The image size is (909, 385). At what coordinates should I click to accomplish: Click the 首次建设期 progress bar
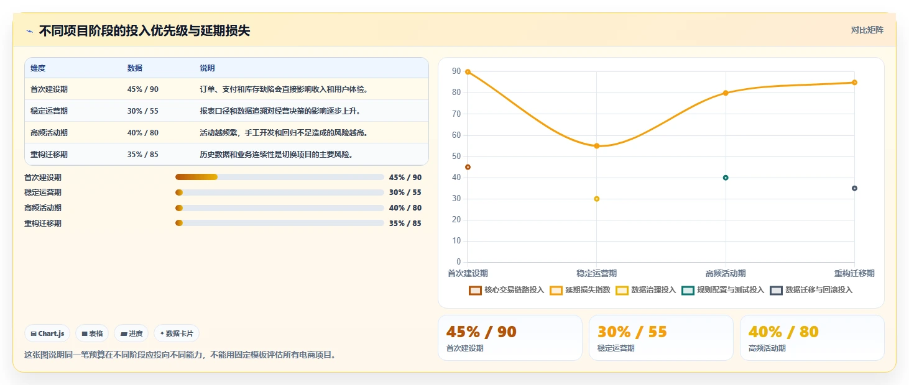click(280, 177)
